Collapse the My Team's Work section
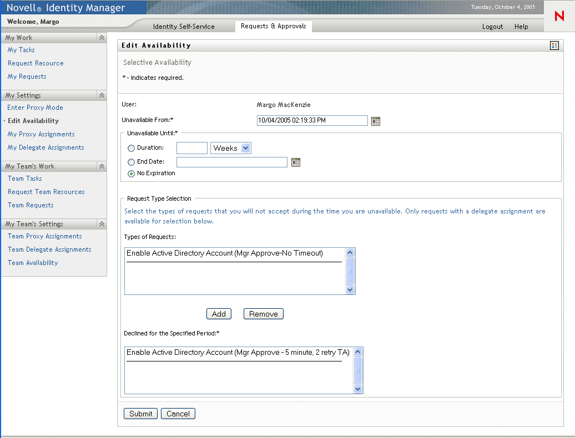 [x=102, y=166]
